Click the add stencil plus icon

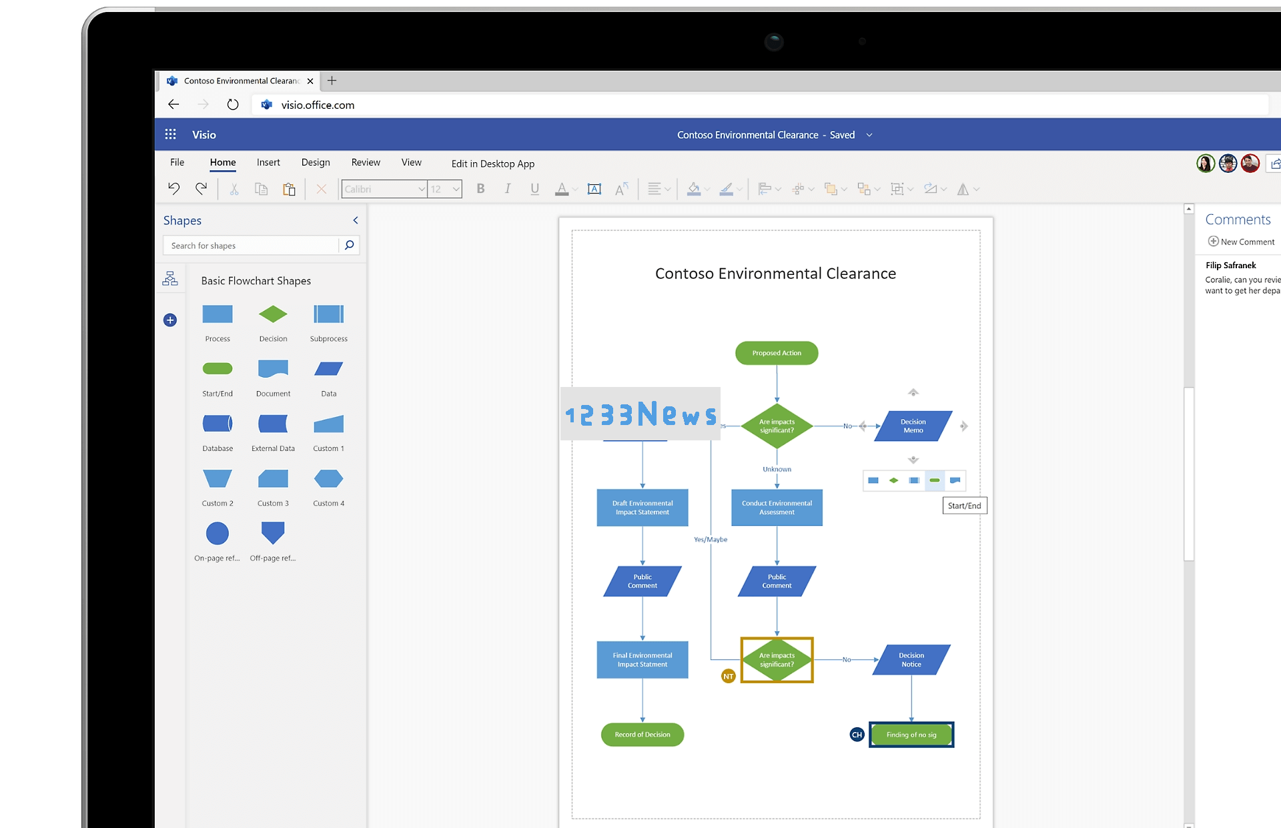click(x=170, y=320)
